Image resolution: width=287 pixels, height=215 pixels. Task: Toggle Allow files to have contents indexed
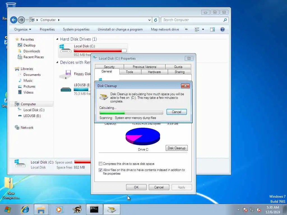[100, 170]
